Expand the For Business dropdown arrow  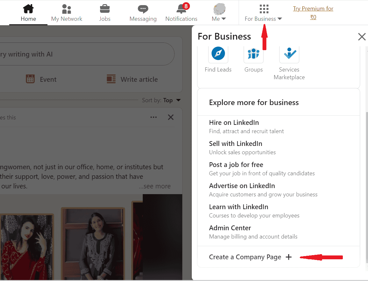(x=279, y=19)
